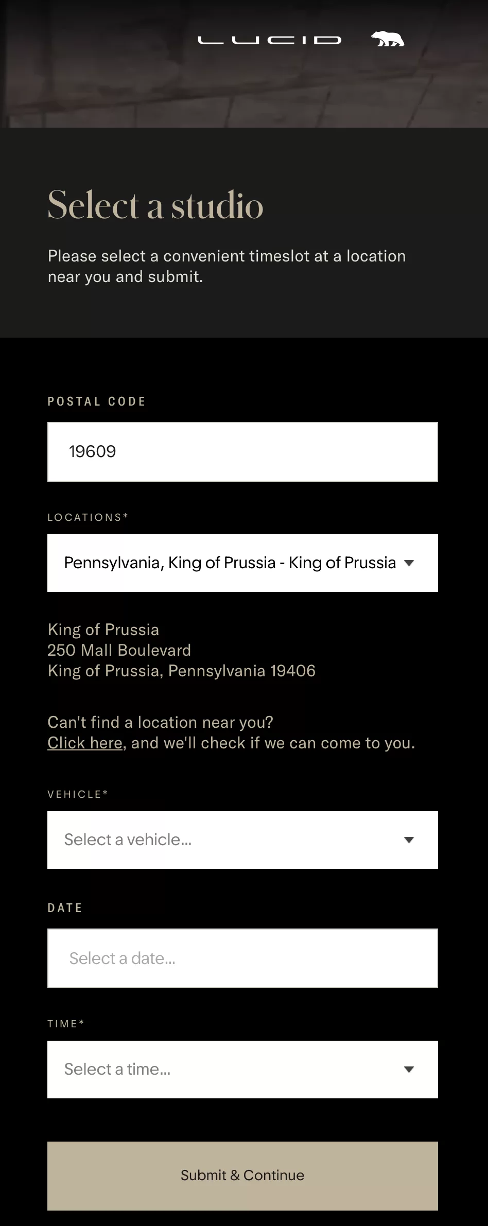Click the white bear icon in header
The width and height of the screenshot is (488, 1226).
coord(388,39)
